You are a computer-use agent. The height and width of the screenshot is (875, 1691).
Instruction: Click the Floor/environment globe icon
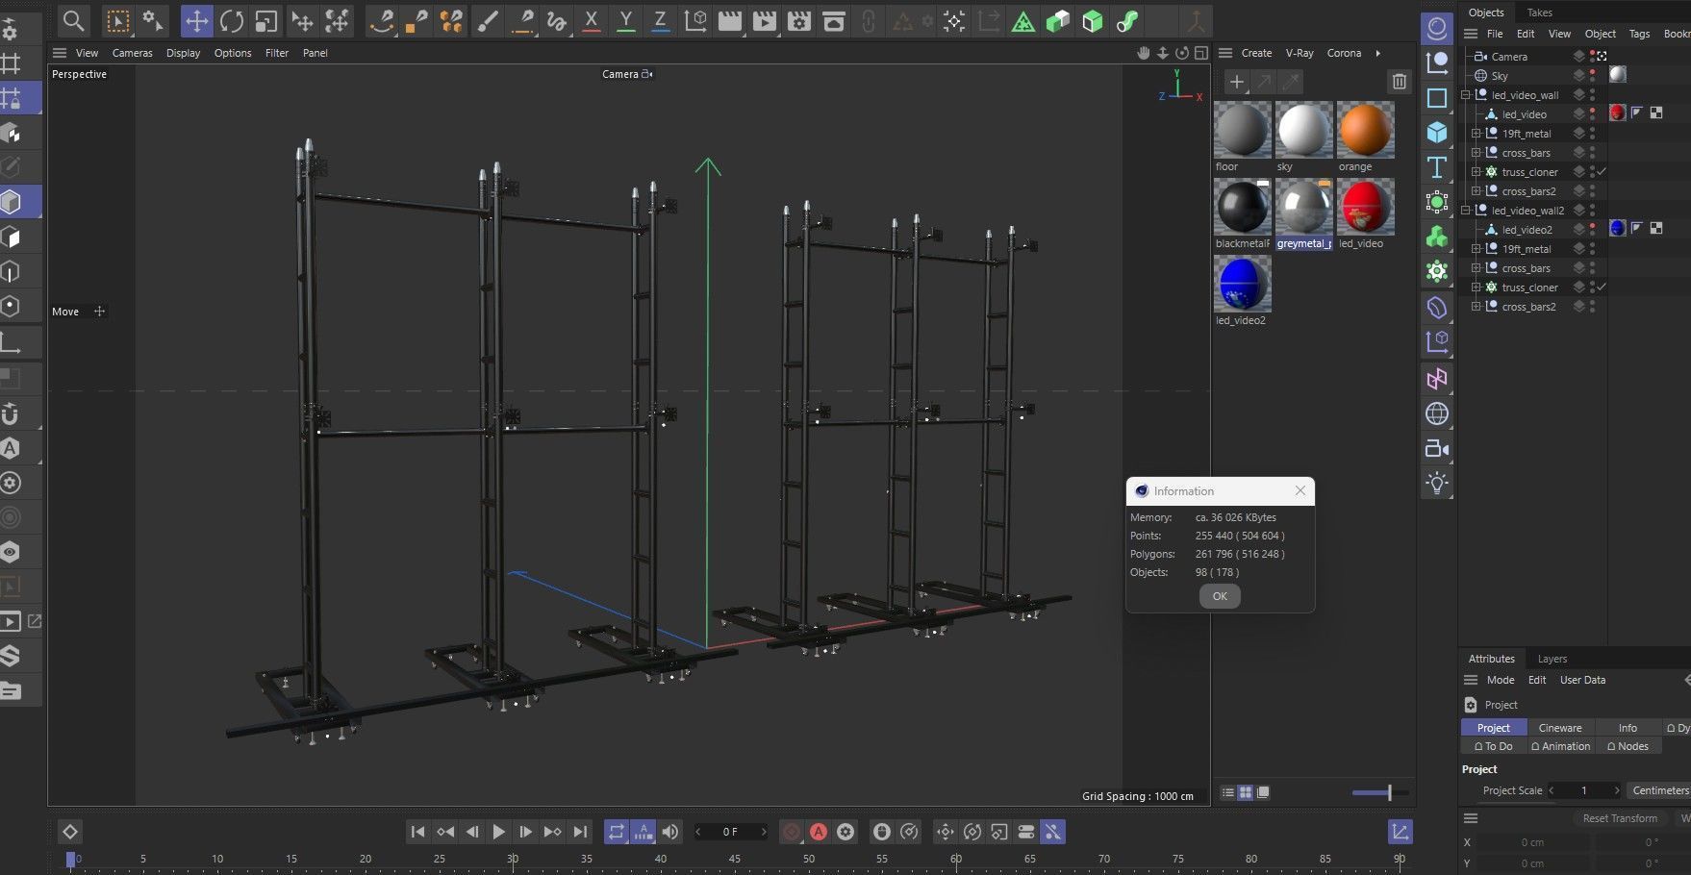click(1437, 413)
